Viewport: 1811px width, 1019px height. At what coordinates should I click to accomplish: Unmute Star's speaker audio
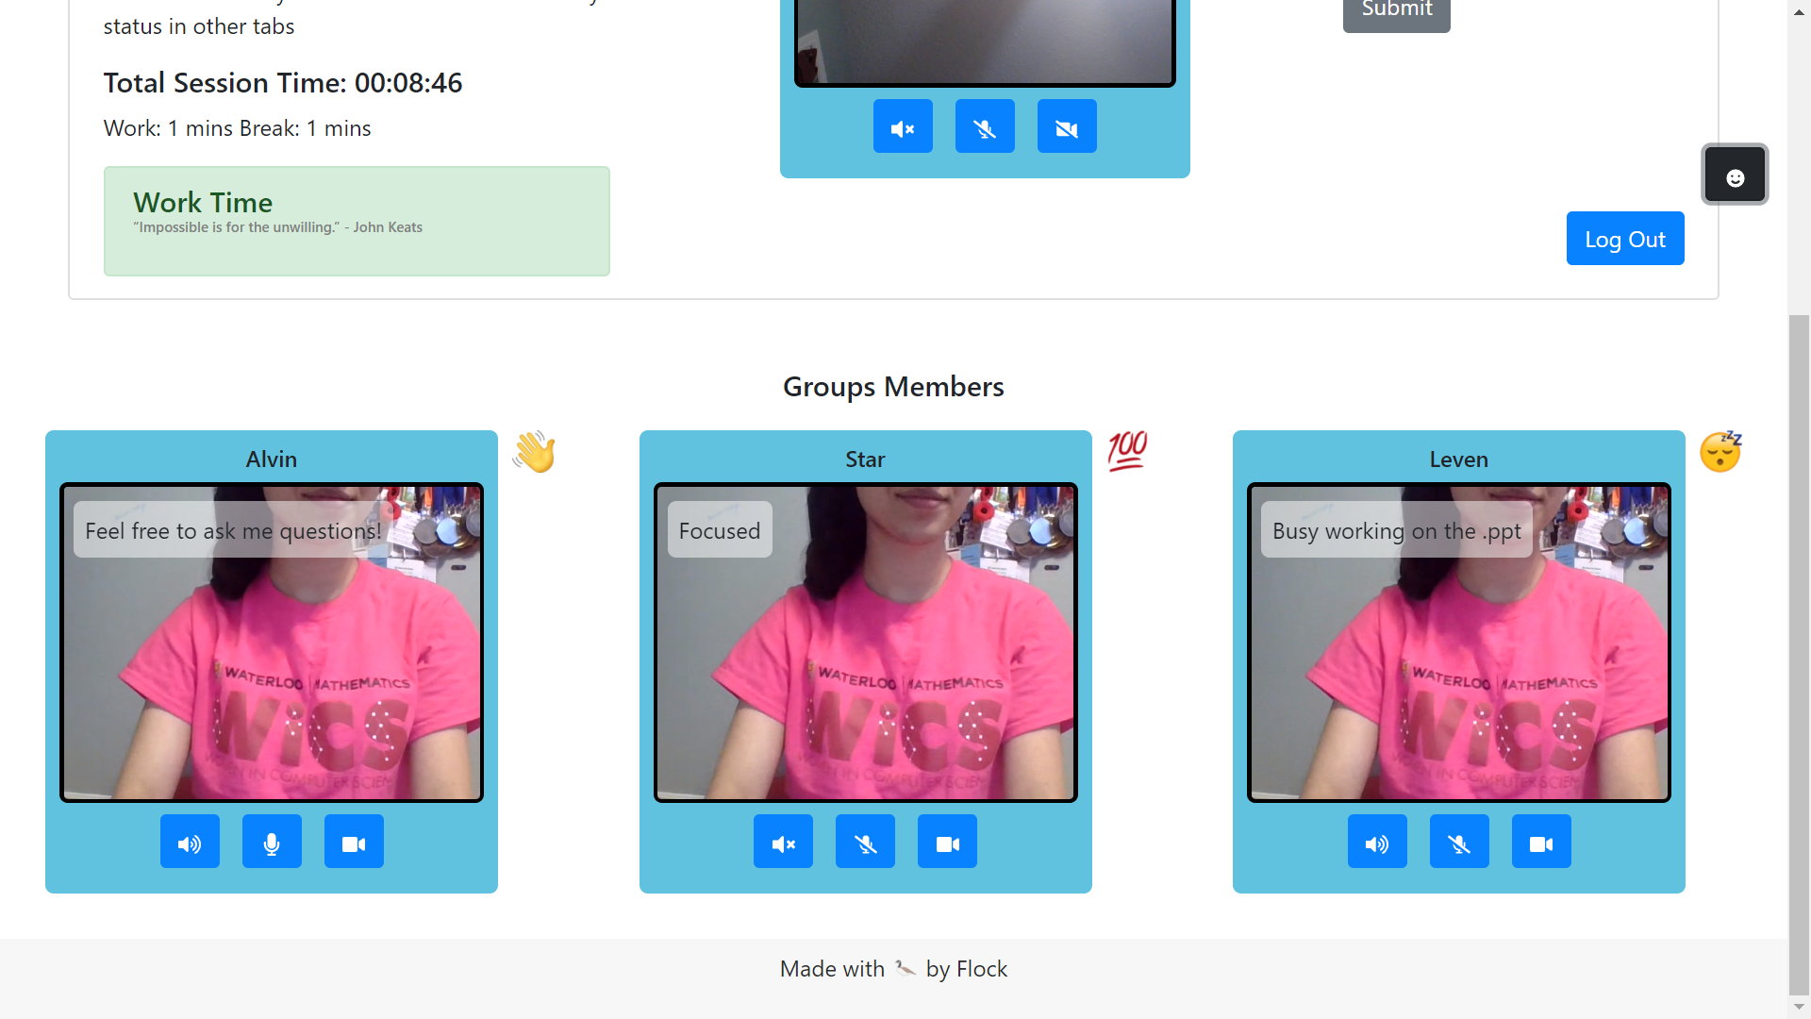pyautogui.click(x=783, y=842)
